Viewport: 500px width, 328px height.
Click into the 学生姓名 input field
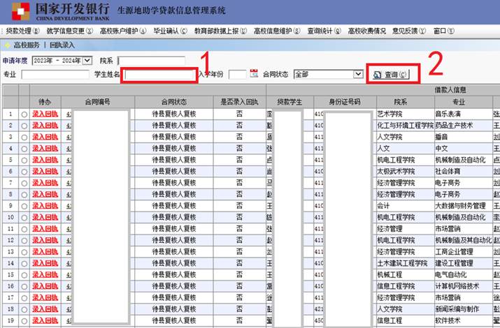pyautogui.click(x=159, y=74)
